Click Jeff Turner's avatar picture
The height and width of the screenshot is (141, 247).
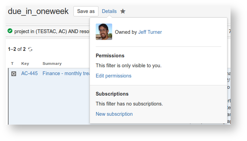pos(104,32)
